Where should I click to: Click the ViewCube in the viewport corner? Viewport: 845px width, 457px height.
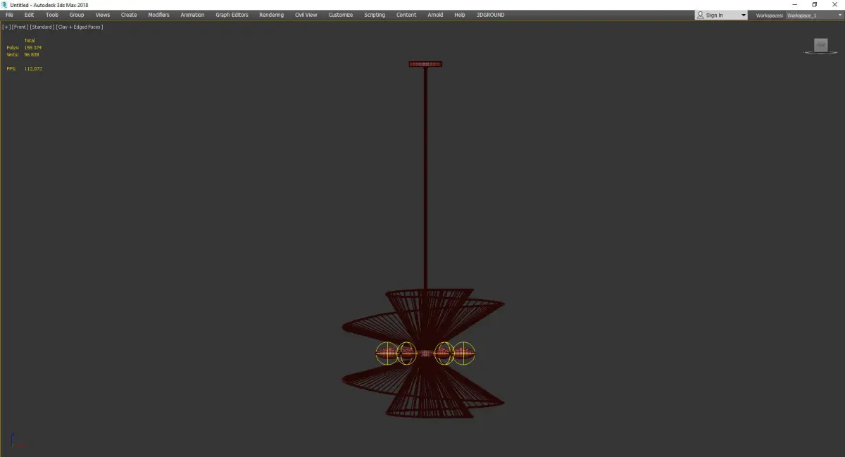coord(820,46)
